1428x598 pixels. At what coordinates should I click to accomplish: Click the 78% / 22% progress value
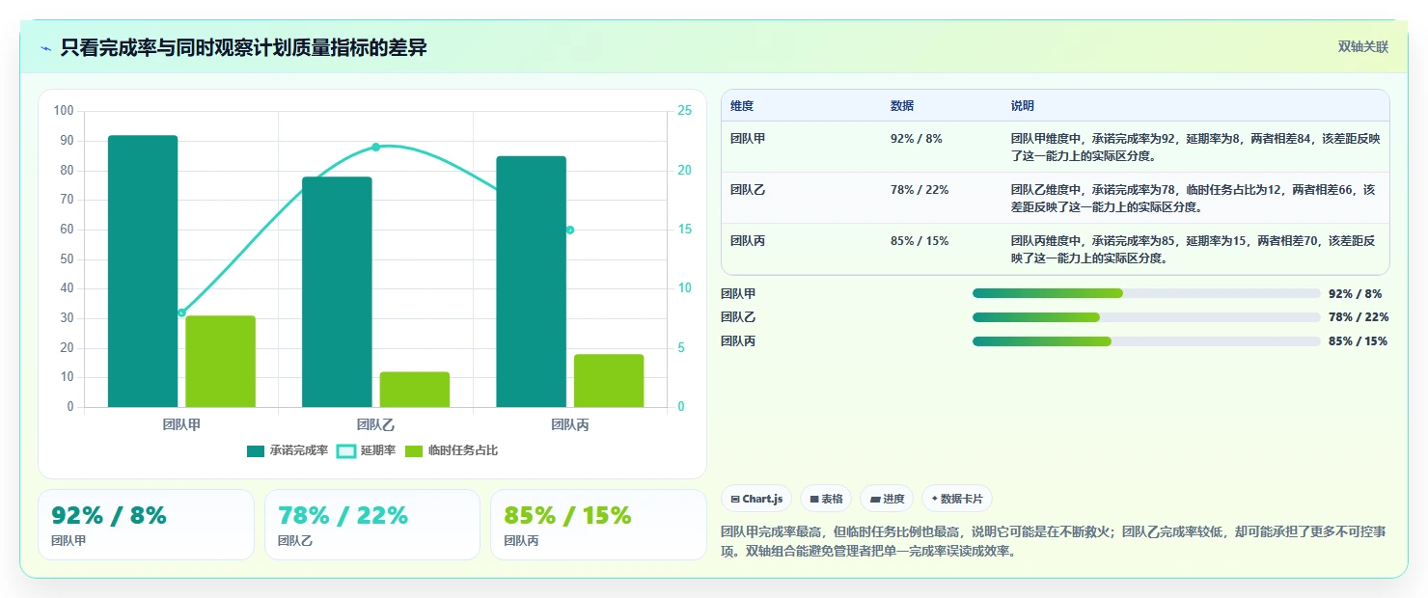tap(1359, 317)
